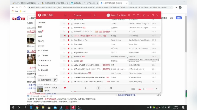Image resolution: width=197 pixels, height=110 pixels.
Task: Open File Explorer from the taskbar
Action: 43,108
